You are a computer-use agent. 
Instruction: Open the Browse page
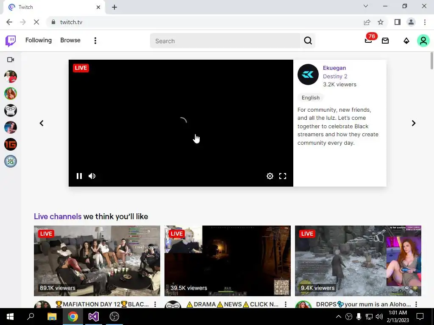coord(70,40)
